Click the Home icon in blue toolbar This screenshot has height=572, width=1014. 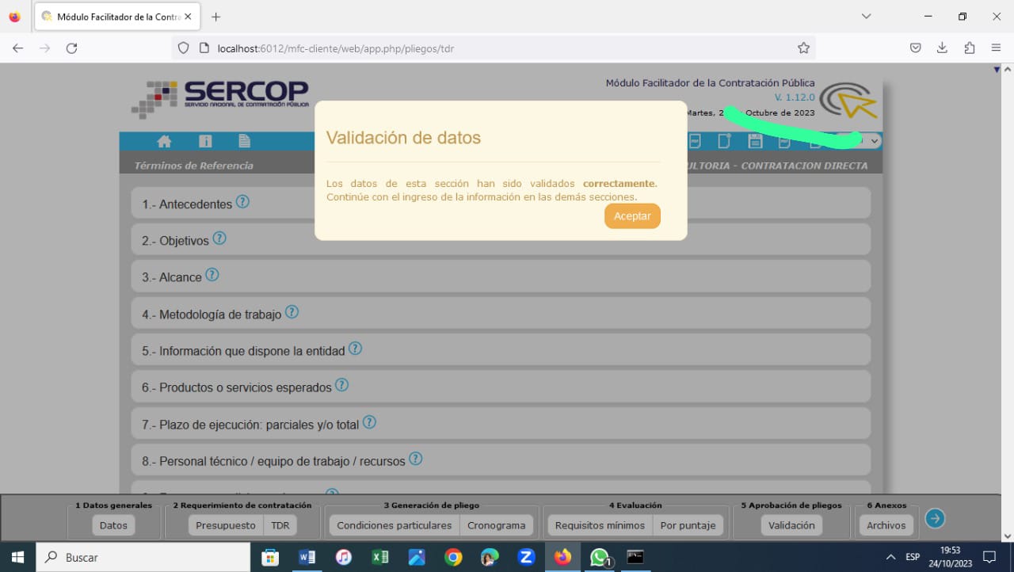[164, 142]
